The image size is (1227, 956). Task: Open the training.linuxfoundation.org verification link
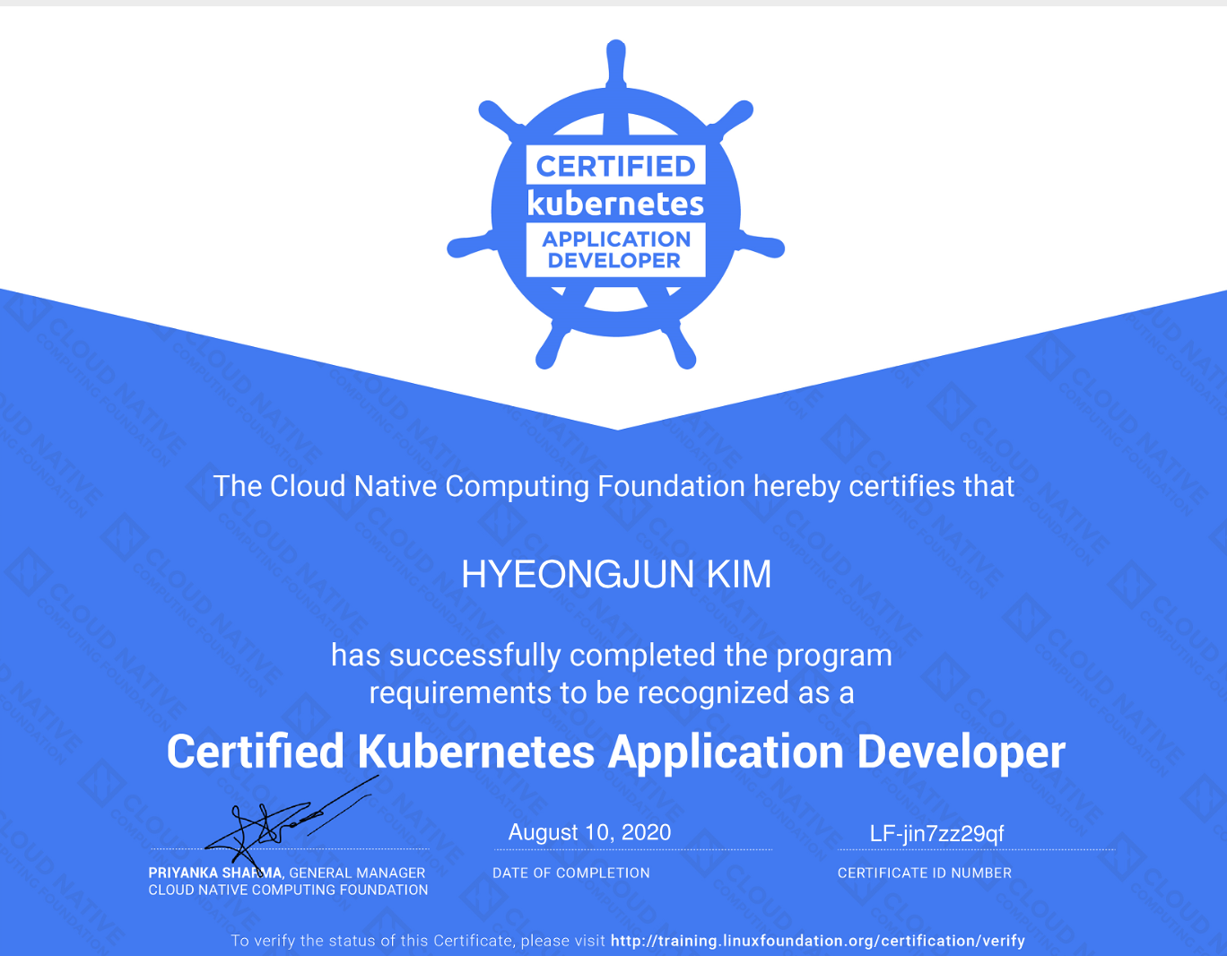818,941
